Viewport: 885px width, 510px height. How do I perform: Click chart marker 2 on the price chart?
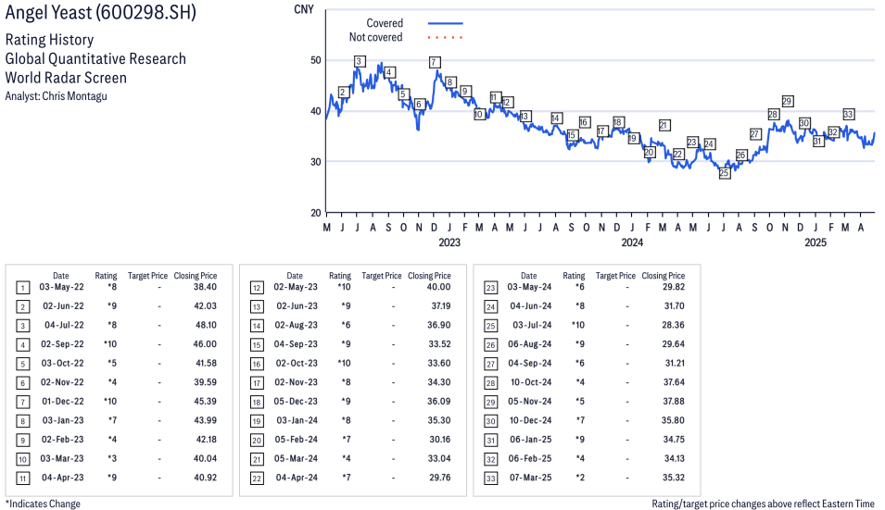pyautogui.click(x=343, y=93)
